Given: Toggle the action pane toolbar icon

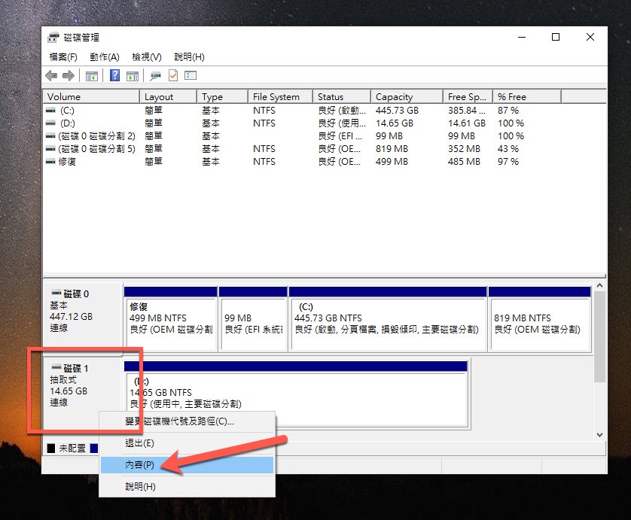Looking at the screenshot, I should 133,75.
